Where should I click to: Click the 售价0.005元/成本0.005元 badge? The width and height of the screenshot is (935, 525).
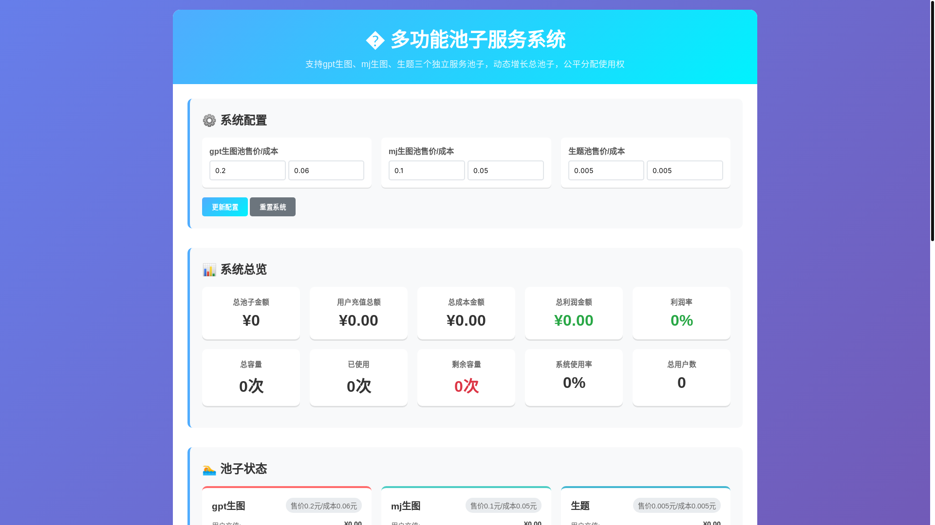click(x=677, y=506)
